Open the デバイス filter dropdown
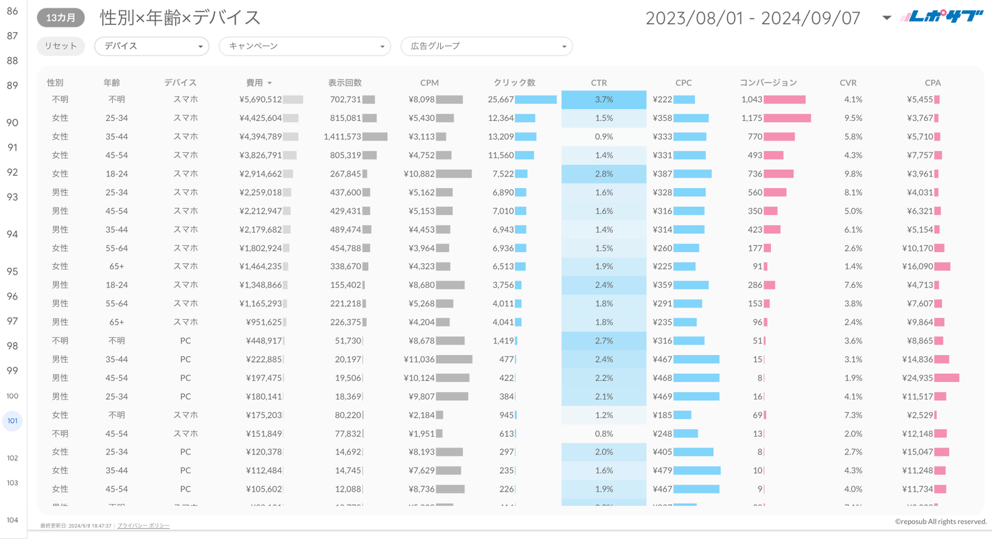The image size is (992, 539). coord(152,46)
